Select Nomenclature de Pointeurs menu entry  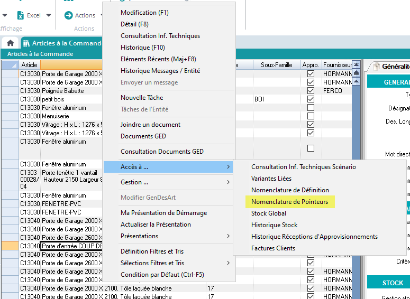pyautogui.click(x=289, y=202)
